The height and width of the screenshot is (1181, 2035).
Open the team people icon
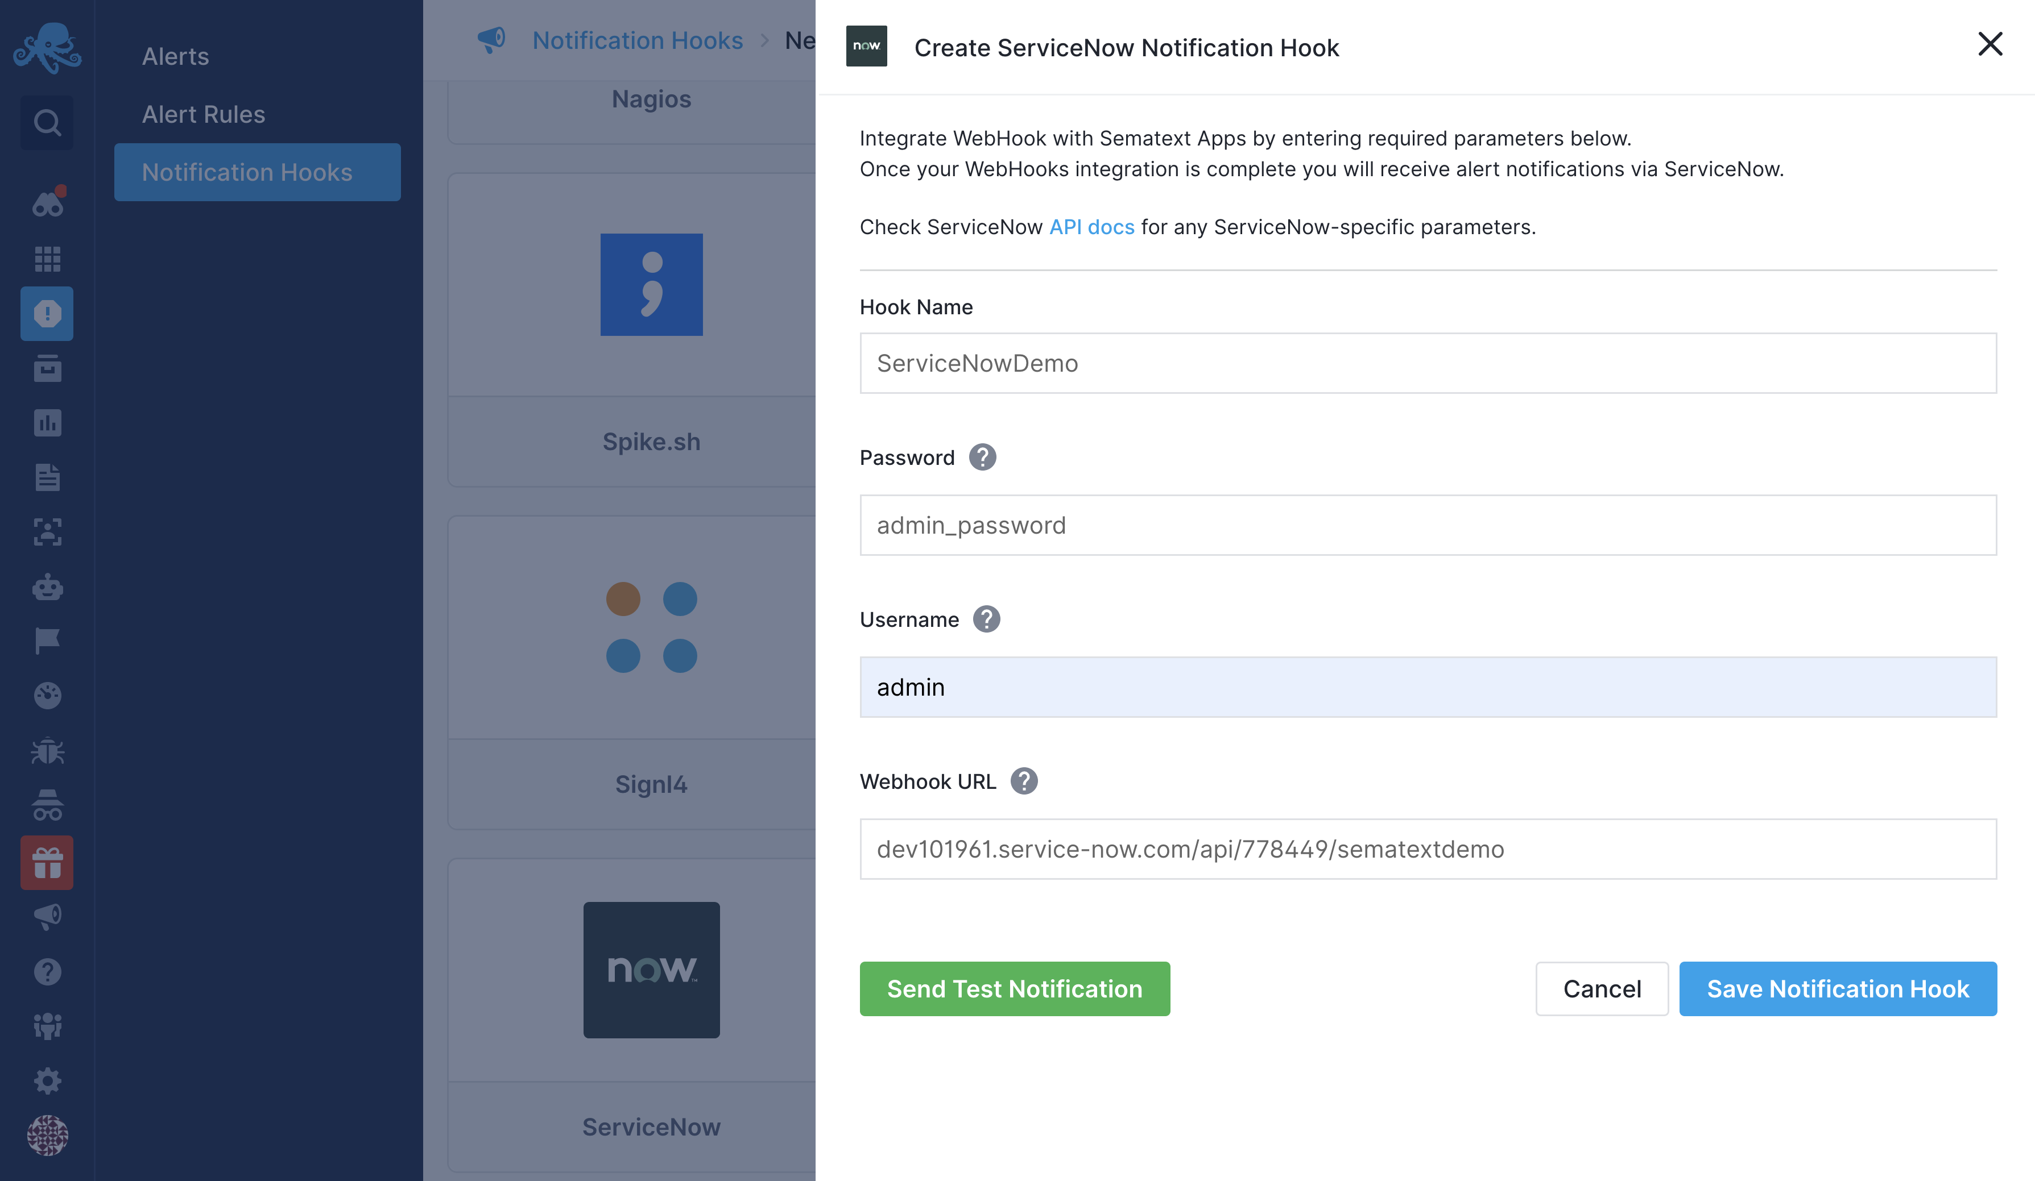(x=48, y=1026)
